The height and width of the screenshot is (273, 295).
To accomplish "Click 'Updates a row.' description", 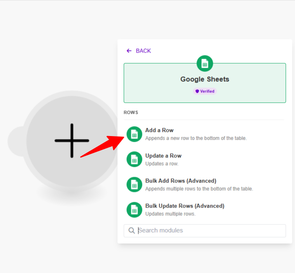I will point(162,164).
